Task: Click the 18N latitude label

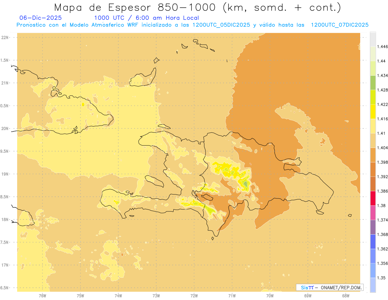Action: pyautogui.click(x=5, y=219)
